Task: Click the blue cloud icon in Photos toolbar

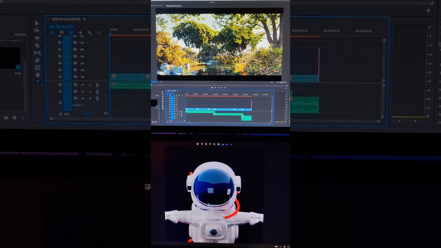Action: pos(223,144)
